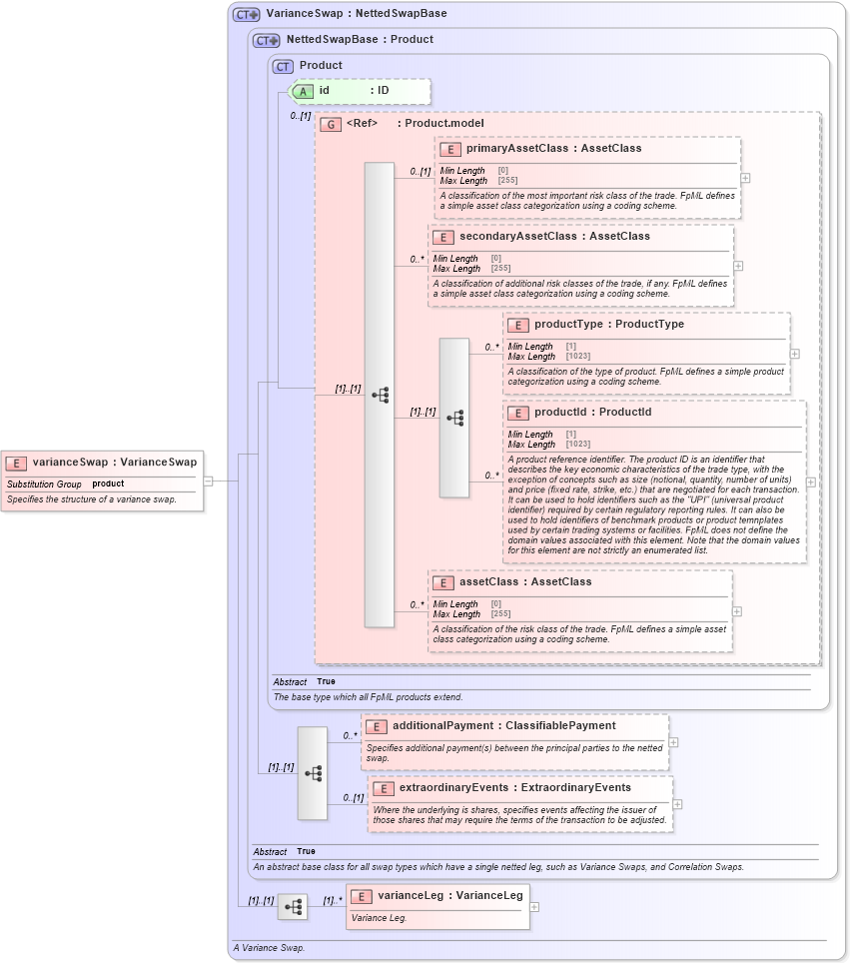Click the G icon of the Product.model group reference
This screenshot has height=963, width=850.
coord(331,125)
